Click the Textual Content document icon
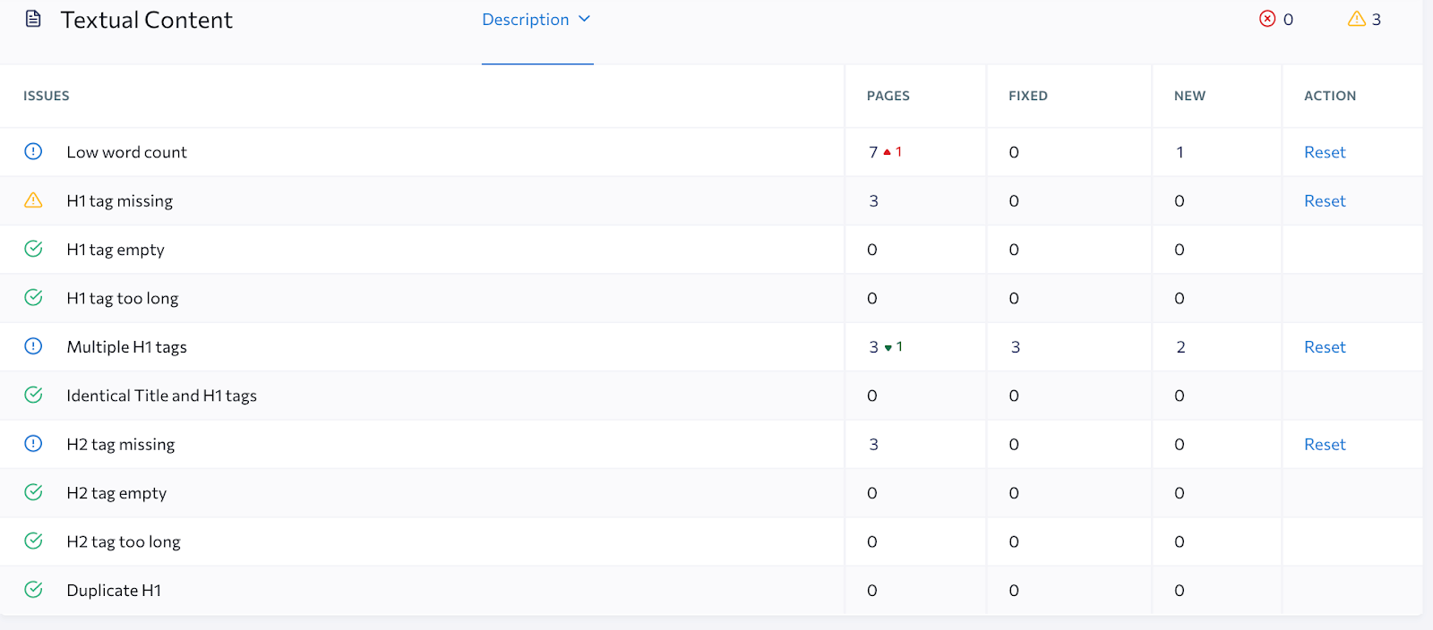The width and height of the screenshot is (1433, 630). pos(33,19)
